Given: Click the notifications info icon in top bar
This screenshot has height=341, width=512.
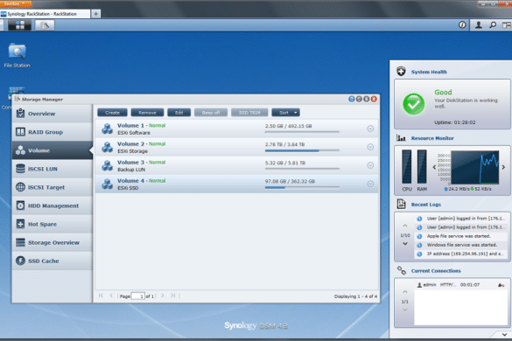Looking at the screenshot, I should [x=462, y=24].
